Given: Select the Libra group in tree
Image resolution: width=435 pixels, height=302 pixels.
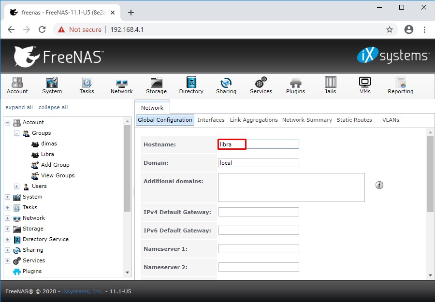Looking at the screenshot, I should pos(47,154).
